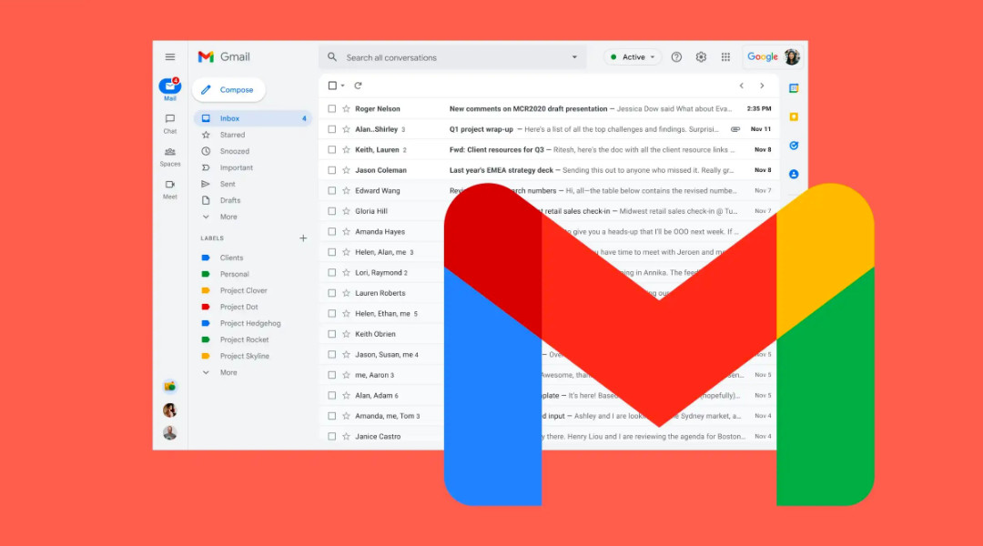Open Chat from the left rail
This screenshot has width=983, height=546.
169,121
